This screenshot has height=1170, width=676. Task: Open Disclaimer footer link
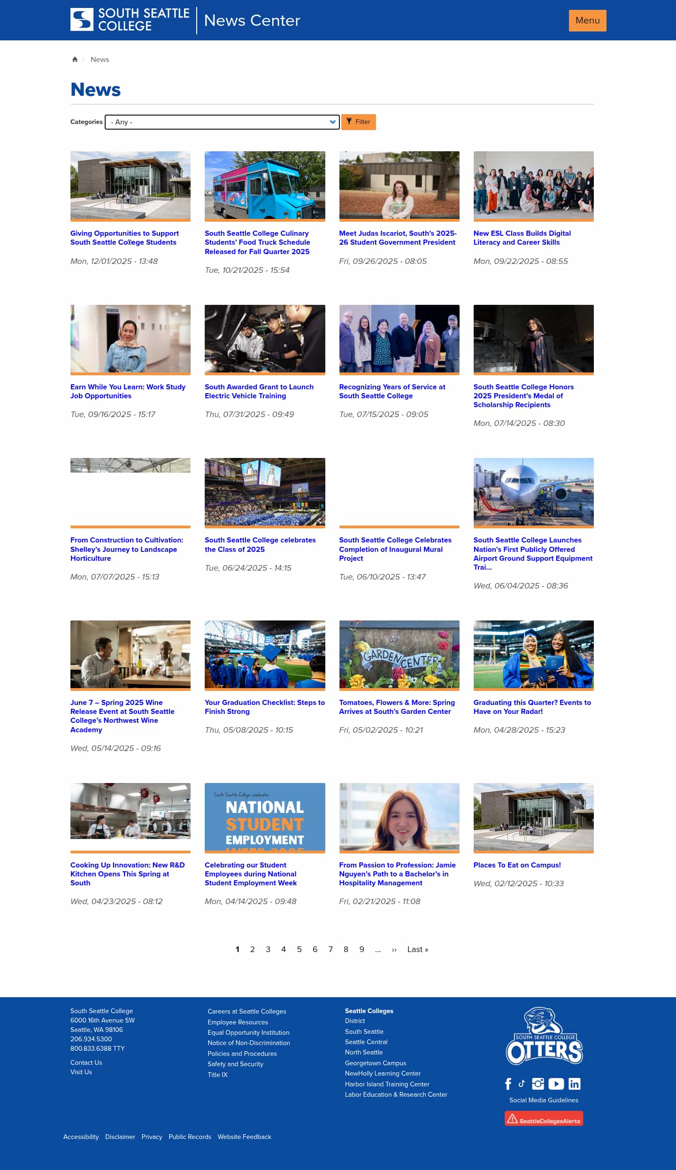120,1137
